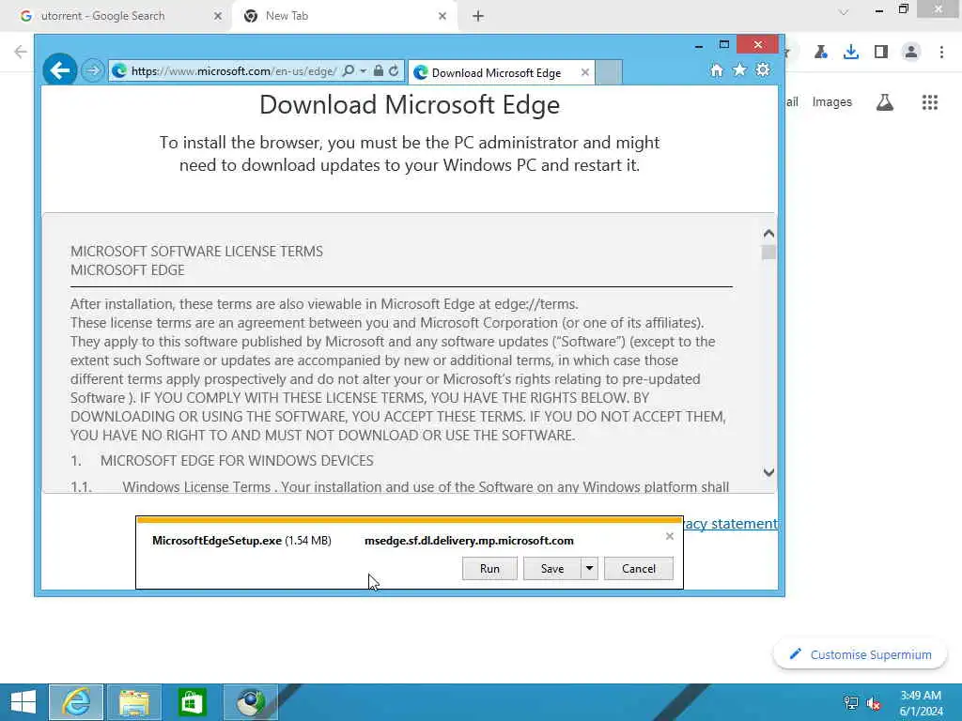Click the license terms scrollbar thumb
This screenshot has width=962, height=721.
[x=768, y=252]
